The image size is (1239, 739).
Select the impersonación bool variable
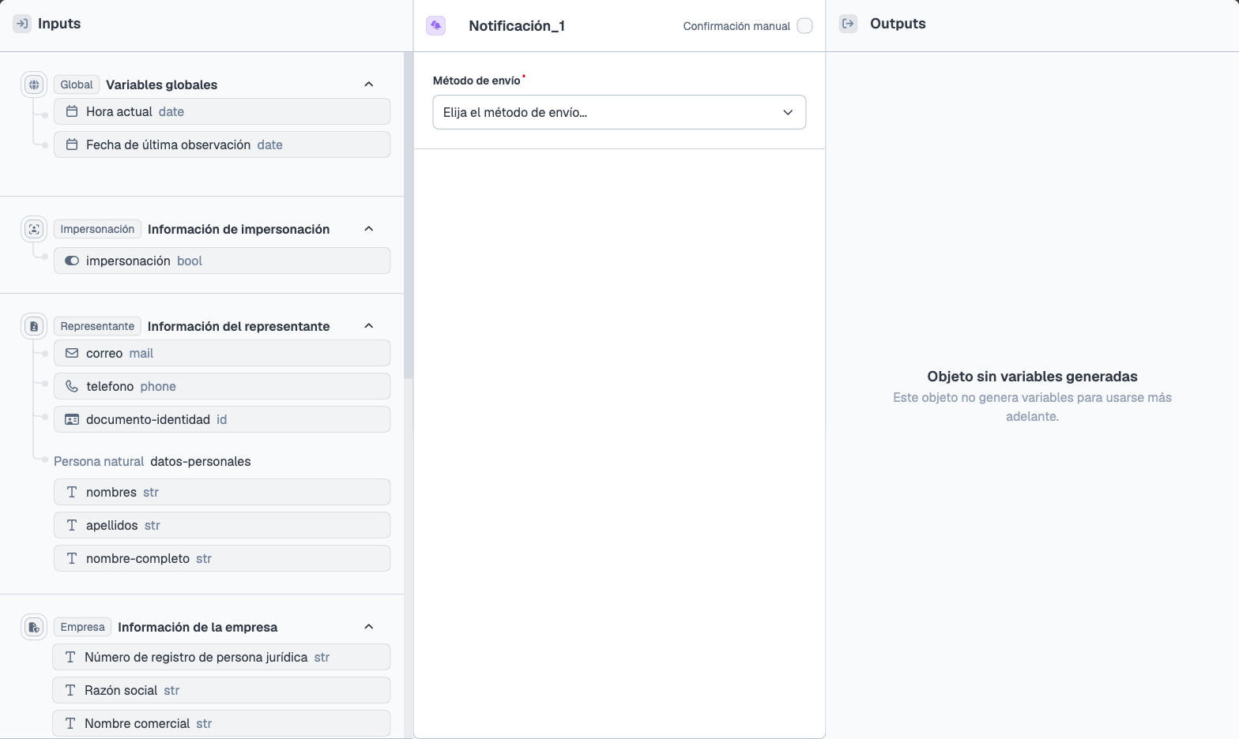tap(222, 261)
